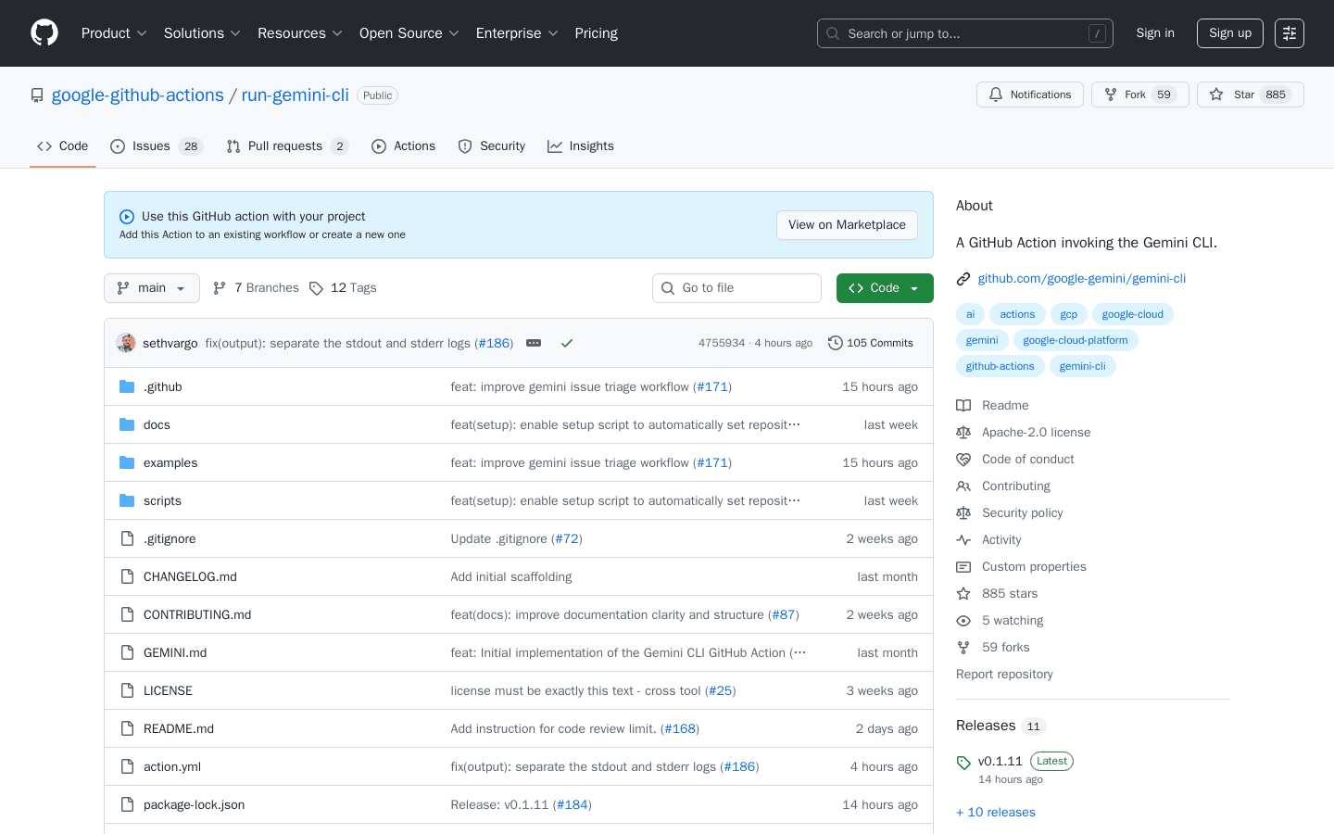Click inside the Go to file field
Image resolution: width=1334 pixels, height=834 pixels.
736,288
